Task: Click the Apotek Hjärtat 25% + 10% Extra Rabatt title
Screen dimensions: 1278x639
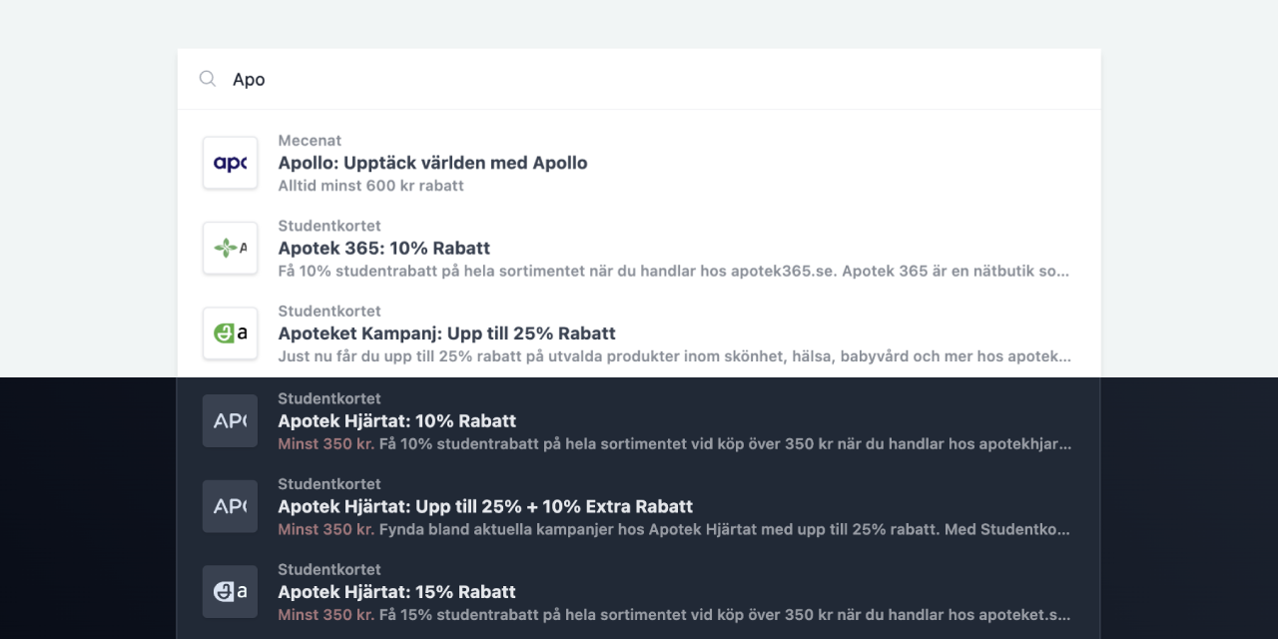Action: click(485, 506)
